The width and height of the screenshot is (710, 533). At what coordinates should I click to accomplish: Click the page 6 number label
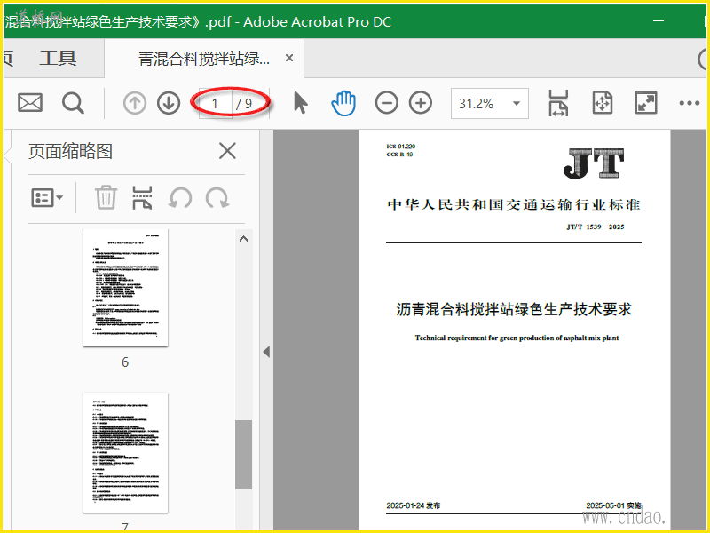pos(125,362)
